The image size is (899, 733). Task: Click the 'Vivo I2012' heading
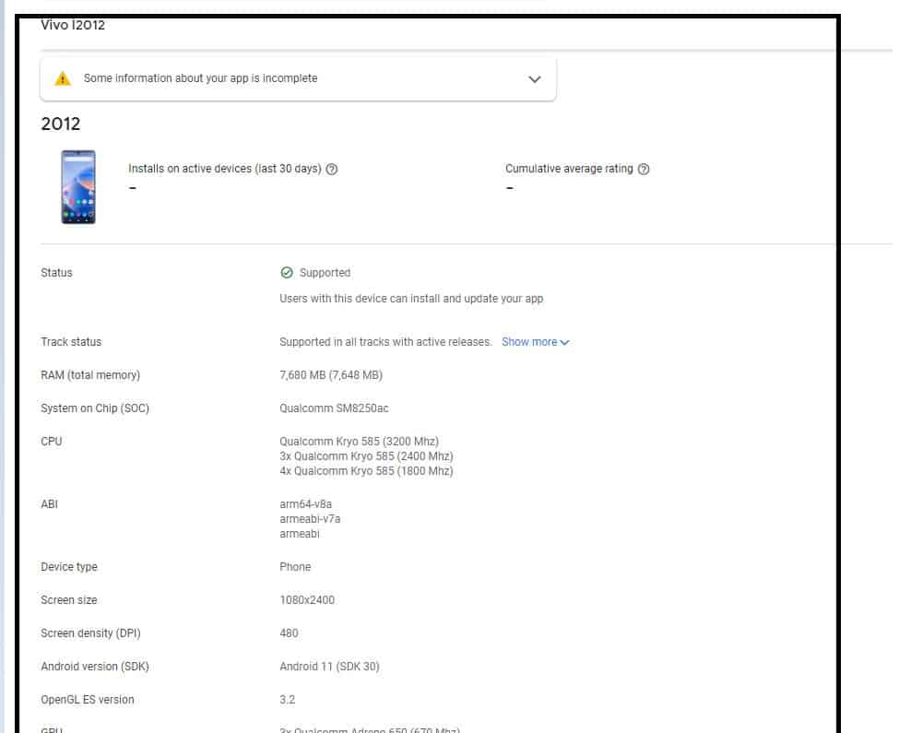(x=74, y=25)
